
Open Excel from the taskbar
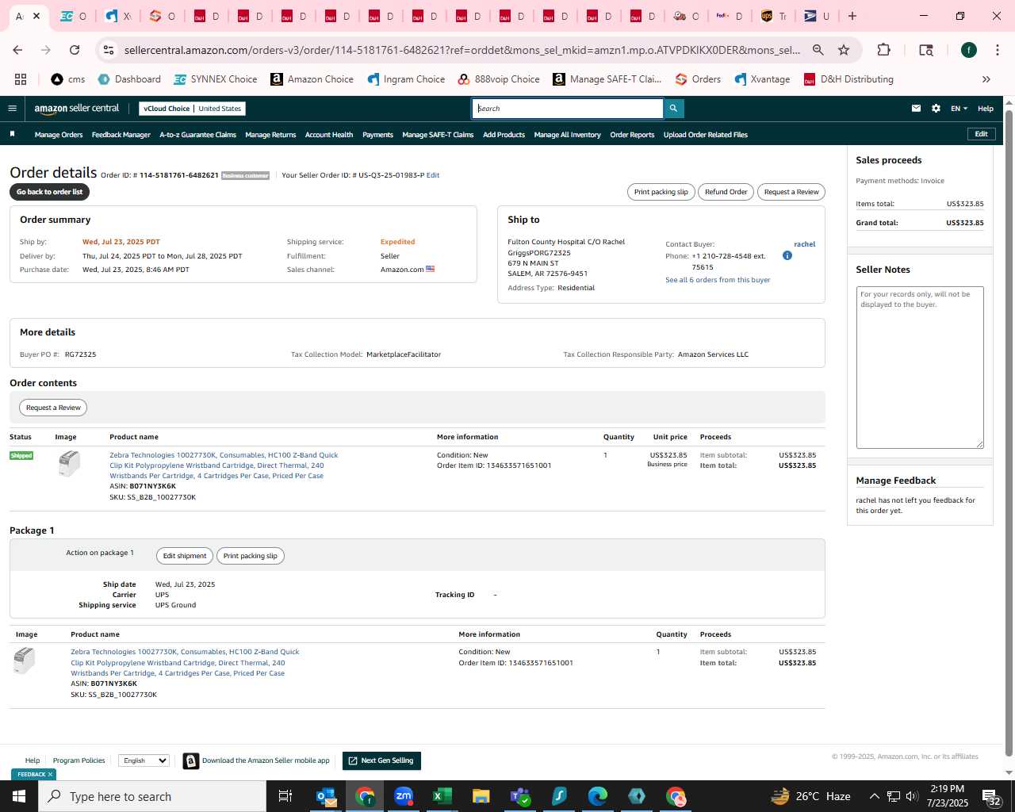click(x=442, y=796)
